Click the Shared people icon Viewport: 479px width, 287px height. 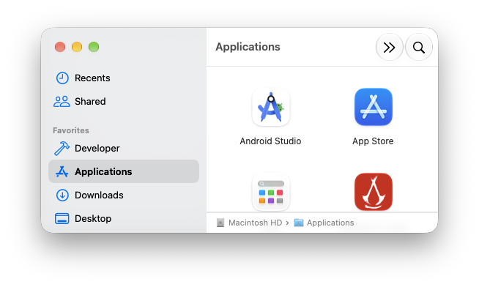point(62,101)
